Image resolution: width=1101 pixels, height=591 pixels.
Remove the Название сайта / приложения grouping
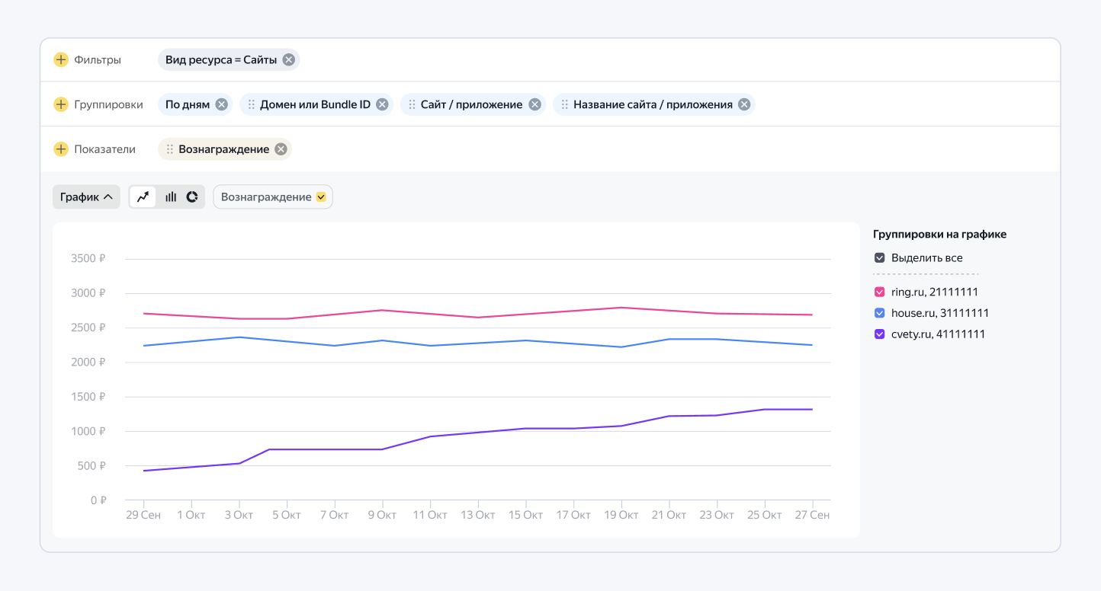744,104
